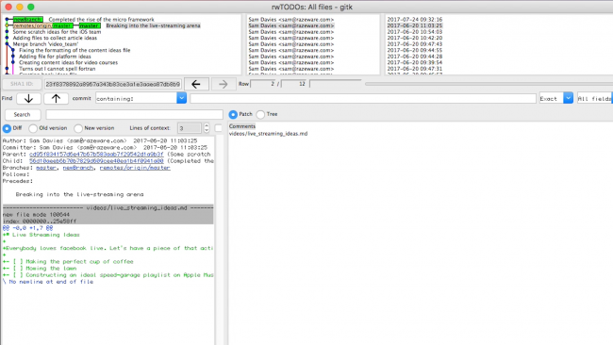The image size is (613, 345).
Task: Select Old version radio button
Action: pos(33,128)
